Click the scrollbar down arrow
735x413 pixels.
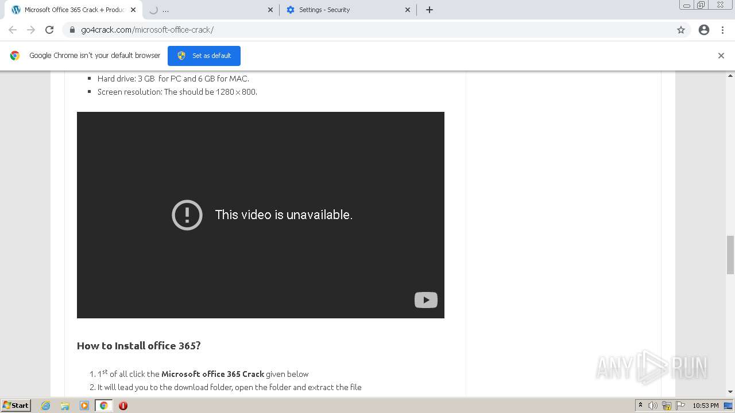[730, 392]
